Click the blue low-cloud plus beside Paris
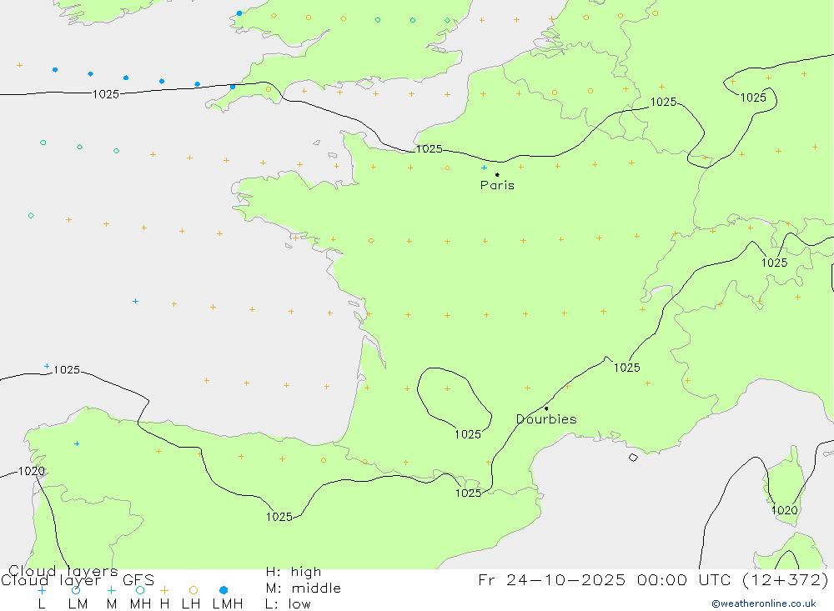Image resolution: width=834 pixels, height=611 pixels. point(484,168)
